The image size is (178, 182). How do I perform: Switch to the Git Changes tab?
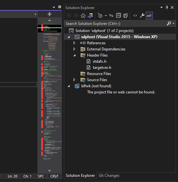coord(109,176)
